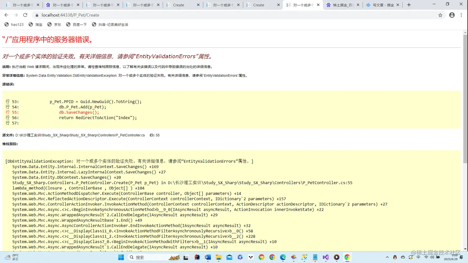Expand the hidden system tray icons
Image resolution: width=468 pixels, height=263 pixels.
pos(387,257)
